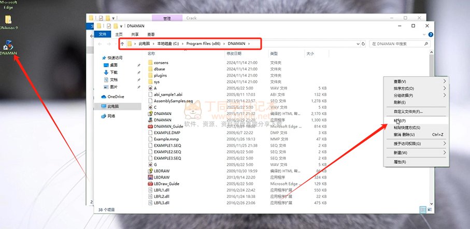This screenshot has width=470, height=229.
Task: Open the DNAMAN shortcut on the desktop
Action: click(x=8, y=48)
